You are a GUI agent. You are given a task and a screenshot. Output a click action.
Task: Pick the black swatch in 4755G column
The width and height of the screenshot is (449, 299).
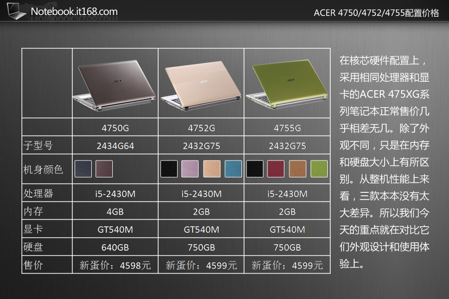[x=254, y=169]
